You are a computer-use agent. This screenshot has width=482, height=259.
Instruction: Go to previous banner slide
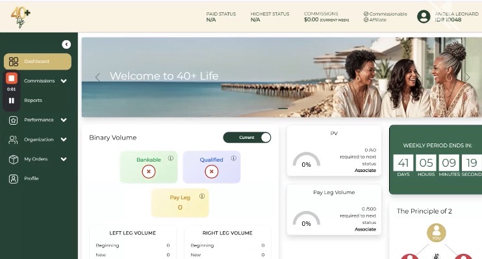point(97,77)
